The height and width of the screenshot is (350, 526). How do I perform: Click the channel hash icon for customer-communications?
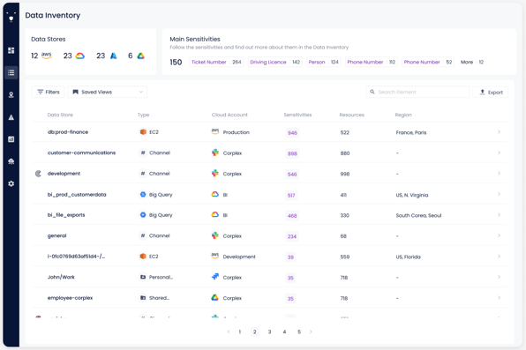(x=143, y=153)
